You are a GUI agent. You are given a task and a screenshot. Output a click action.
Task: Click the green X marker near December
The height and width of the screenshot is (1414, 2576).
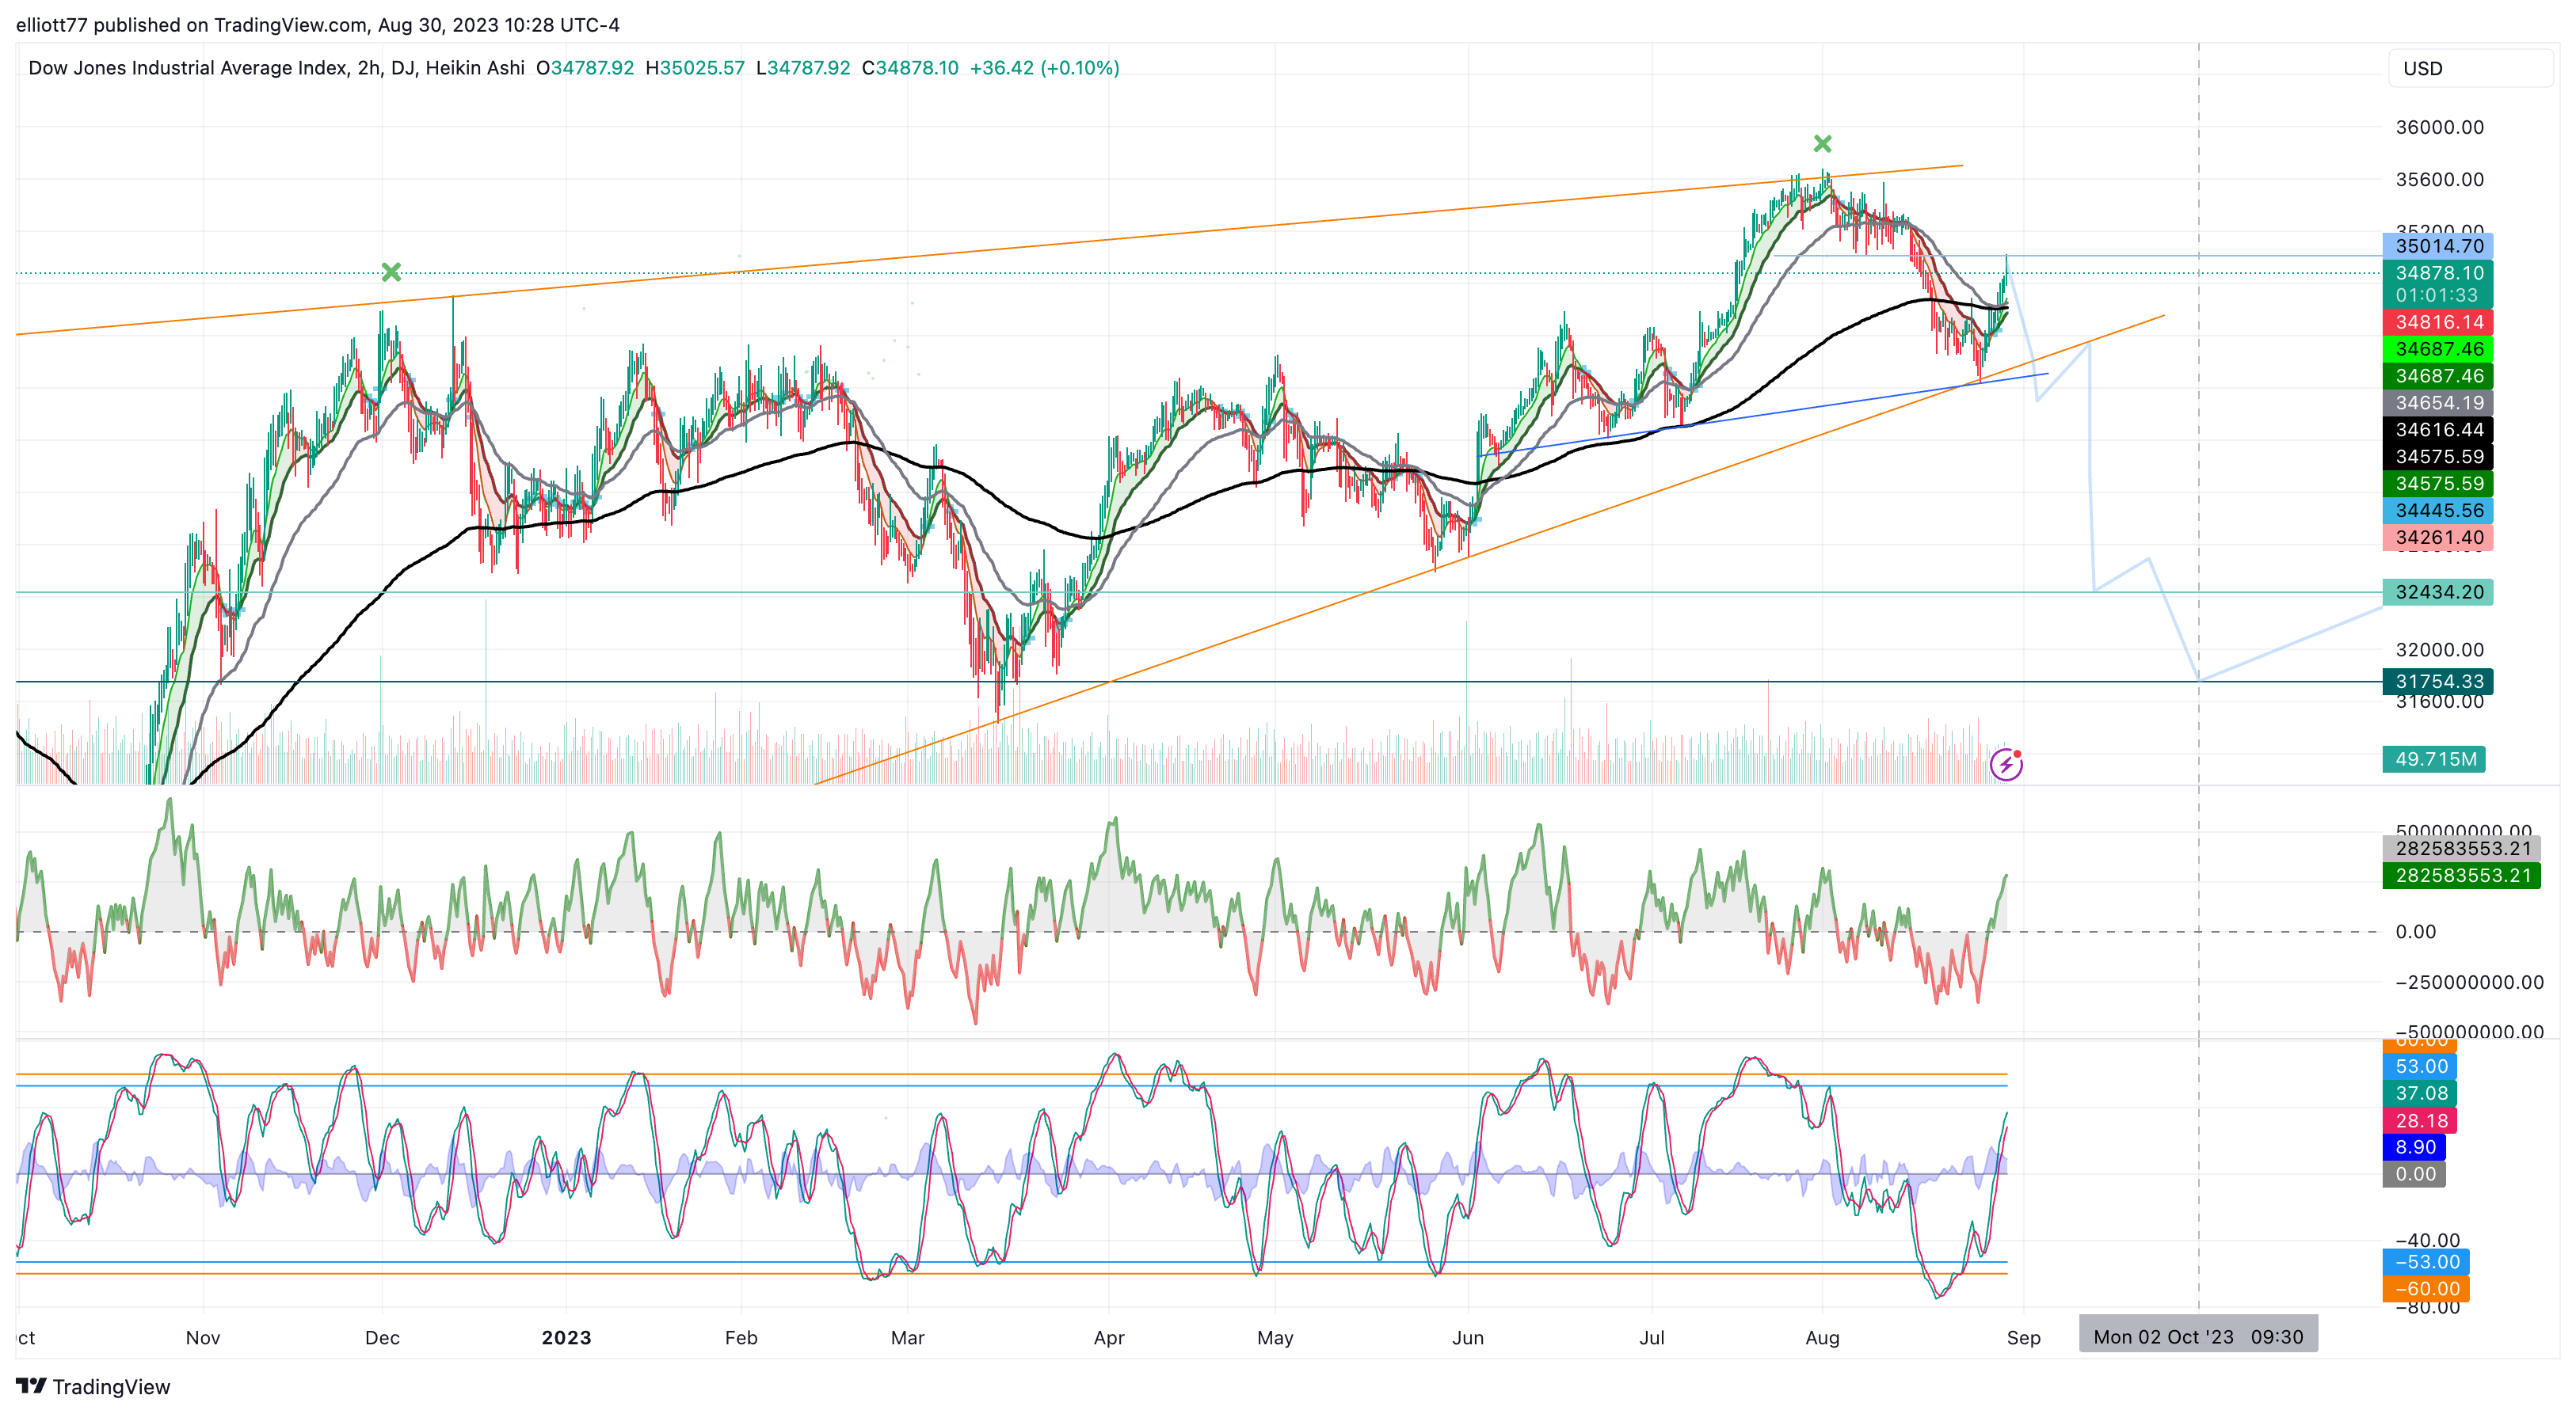tap(391, 272)
